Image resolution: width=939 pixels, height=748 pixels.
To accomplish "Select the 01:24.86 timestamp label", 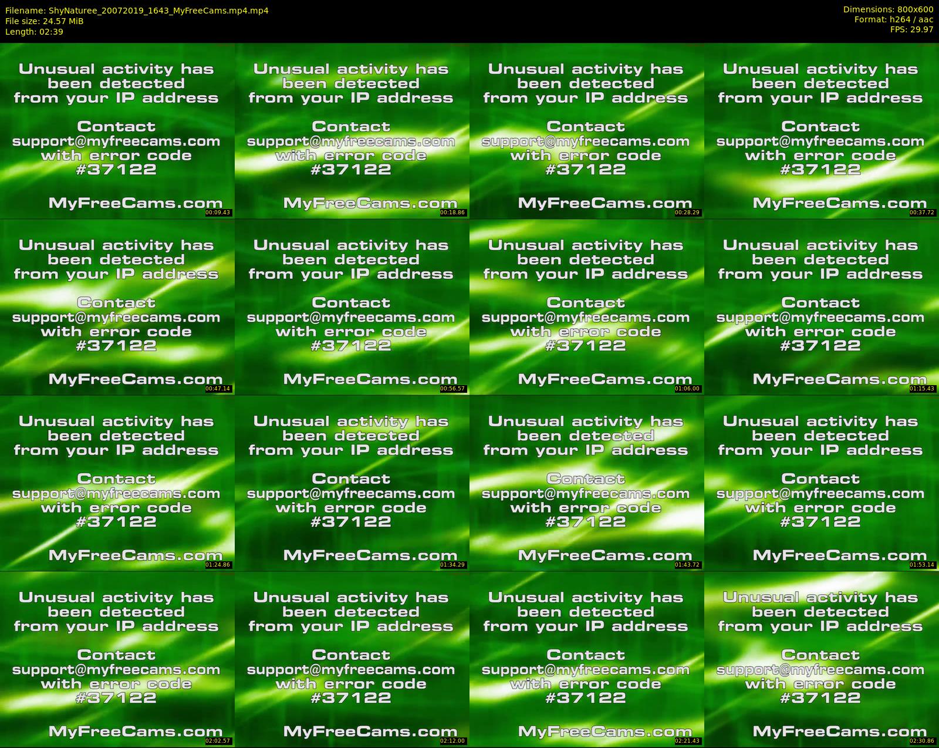I will click(218, 565).
